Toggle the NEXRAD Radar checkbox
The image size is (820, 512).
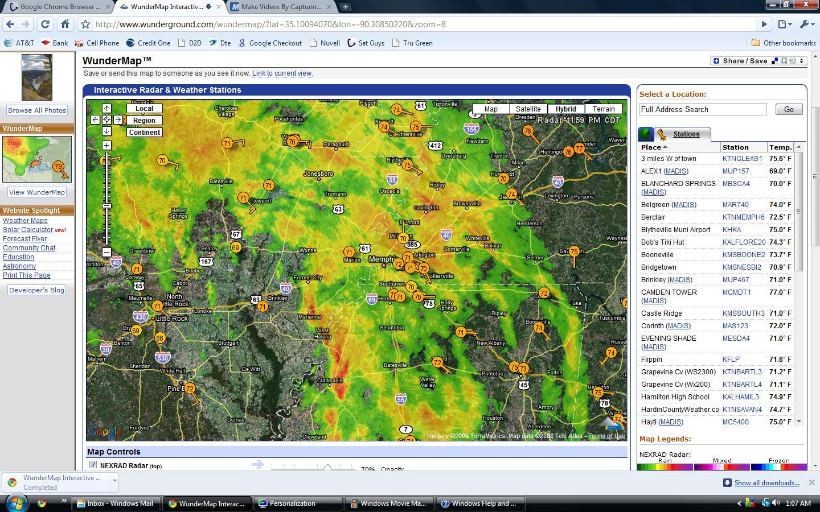(x=93, y=465)
